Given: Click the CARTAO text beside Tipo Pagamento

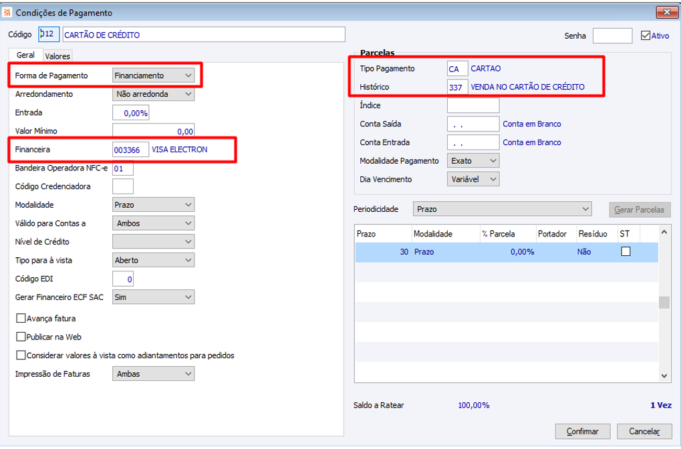Looking at the screenshot, I should tap(486, 69).
